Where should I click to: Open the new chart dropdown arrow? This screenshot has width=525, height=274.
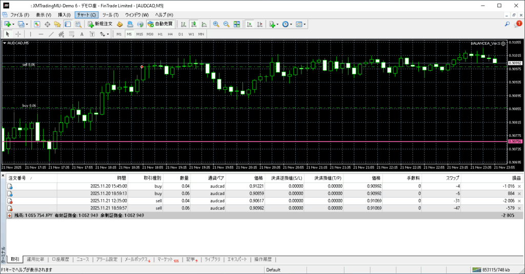point(13,24)
